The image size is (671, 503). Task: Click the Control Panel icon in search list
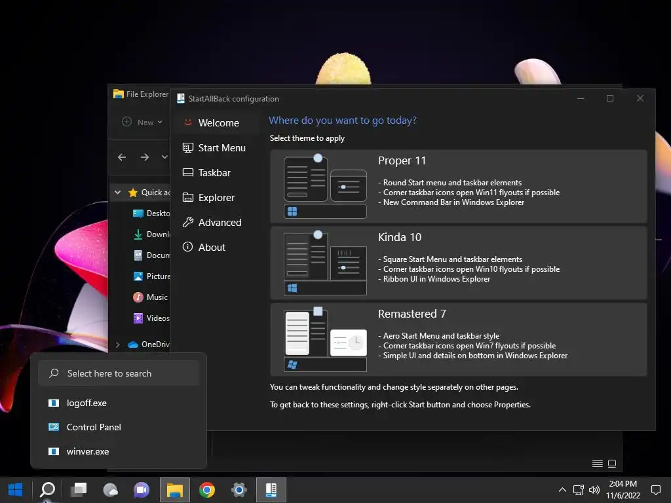click(54, 427)
